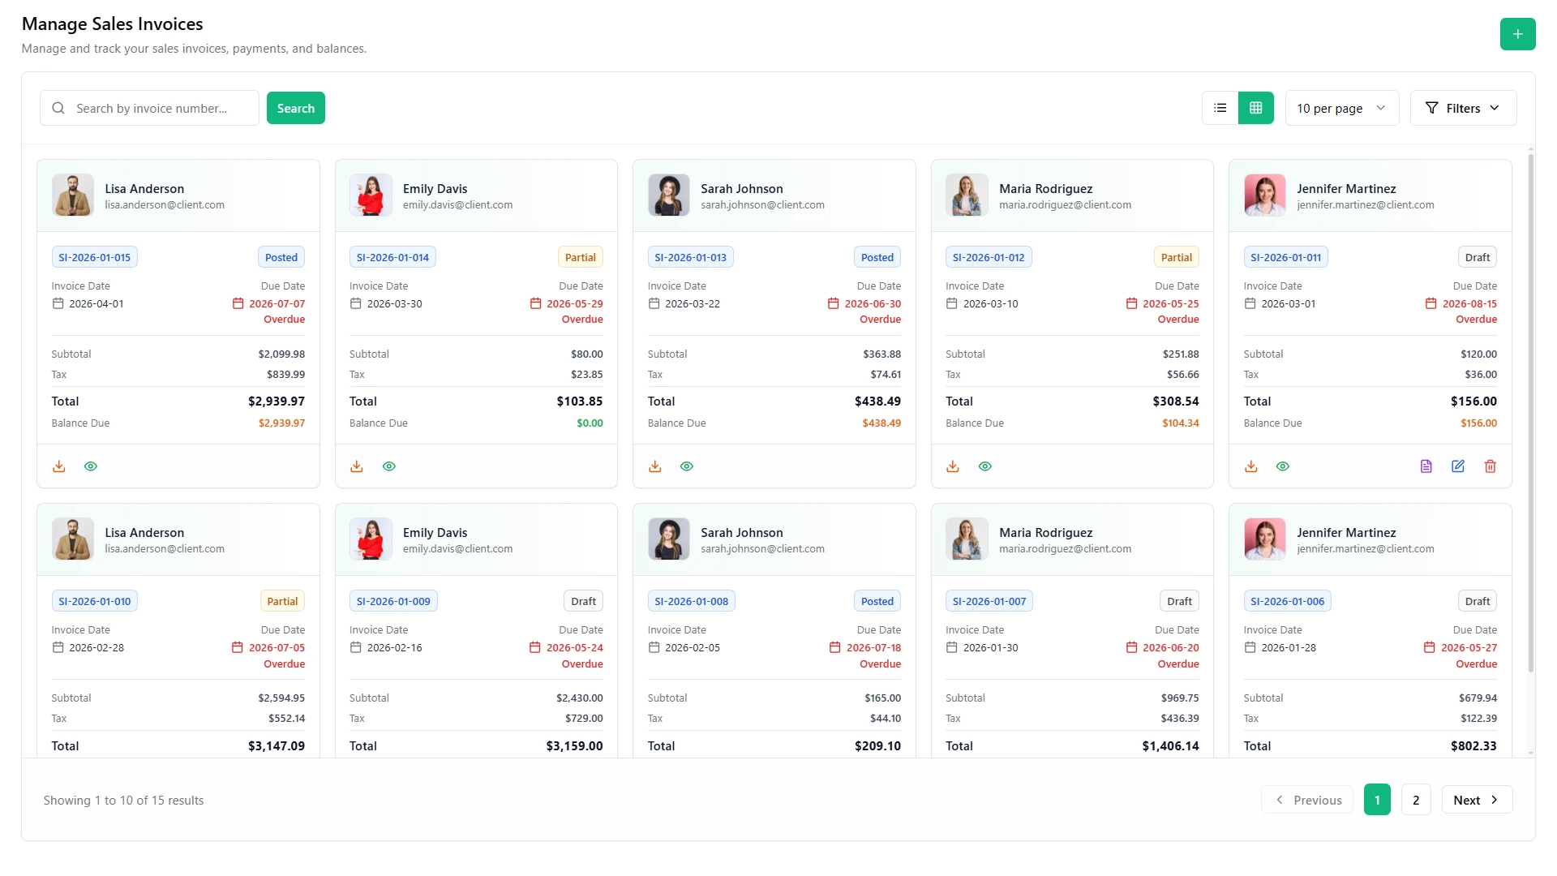
Task: Click the $104.34 balance due amount
Action: pyautogui.click(x=1180, y=423)
